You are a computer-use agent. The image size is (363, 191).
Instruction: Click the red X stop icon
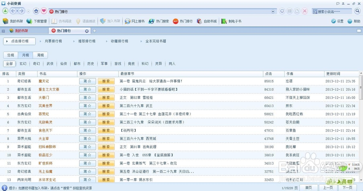tap(305, 11)
